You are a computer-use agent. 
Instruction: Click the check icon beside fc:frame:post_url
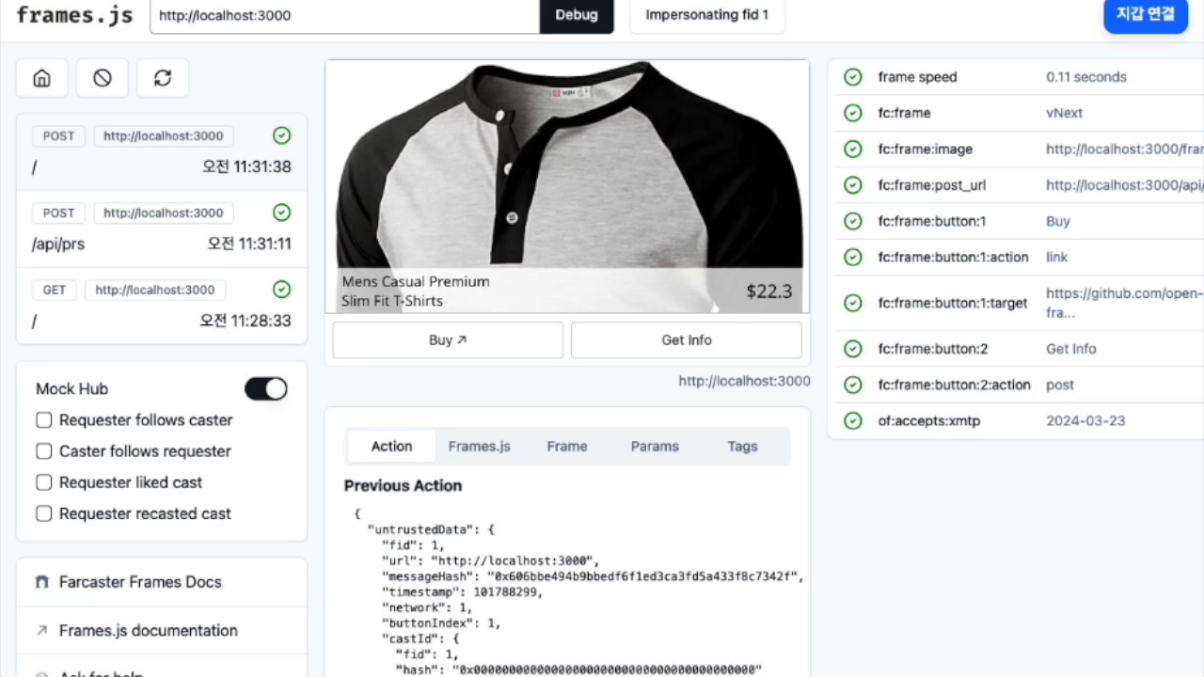(853, 185)
